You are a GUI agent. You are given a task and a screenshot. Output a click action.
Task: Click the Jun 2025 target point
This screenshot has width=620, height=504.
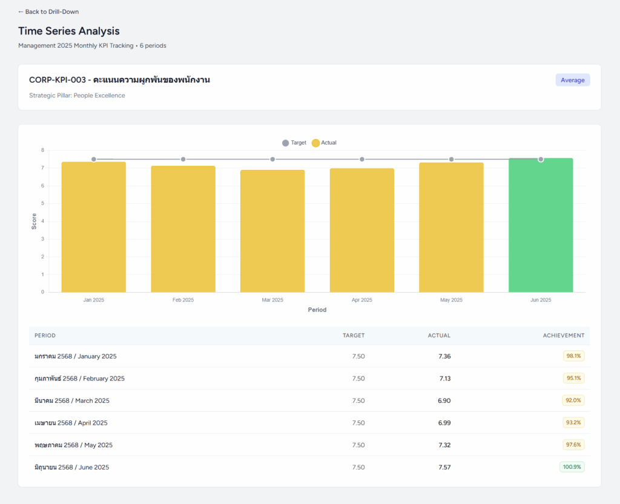541,159
